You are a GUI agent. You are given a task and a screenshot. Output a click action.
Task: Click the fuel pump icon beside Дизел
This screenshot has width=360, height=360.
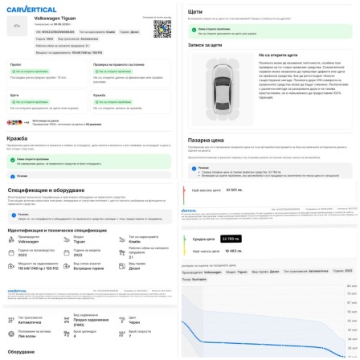(x=122, y=266)
